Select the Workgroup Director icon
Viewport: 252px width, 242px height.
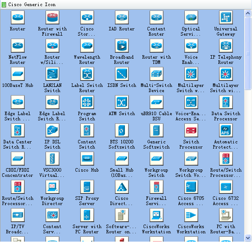[x=52, y=187]
